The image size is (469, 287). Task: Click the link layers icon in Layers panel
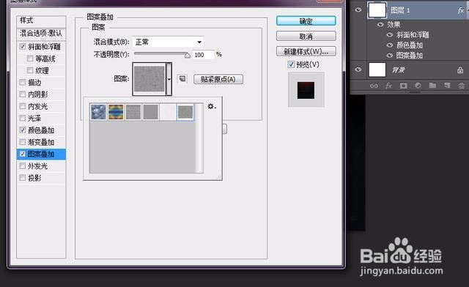374,86
